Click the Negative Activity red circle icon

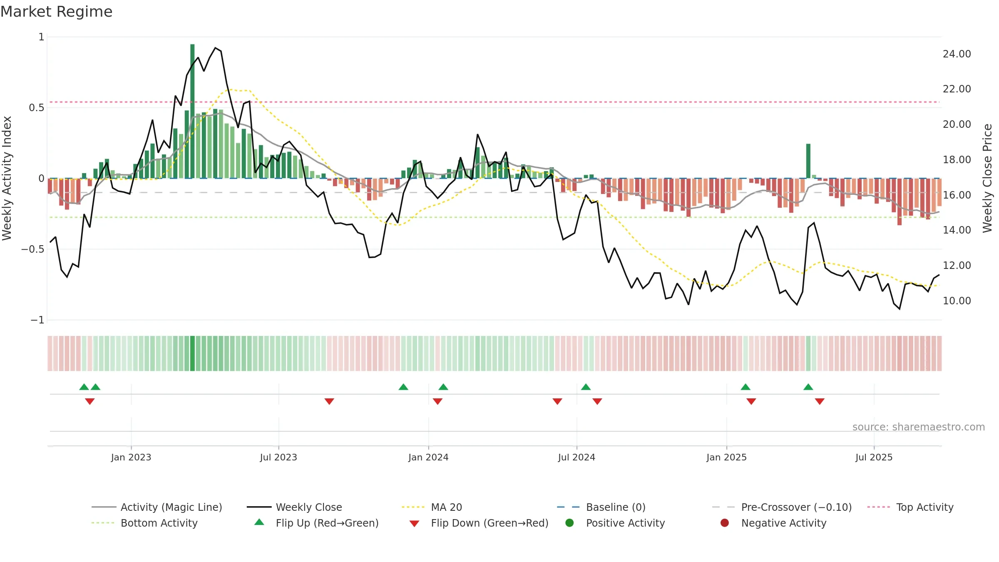[725, 523]
